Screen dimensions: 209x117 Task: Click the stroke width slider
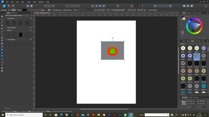click(35, 10)
